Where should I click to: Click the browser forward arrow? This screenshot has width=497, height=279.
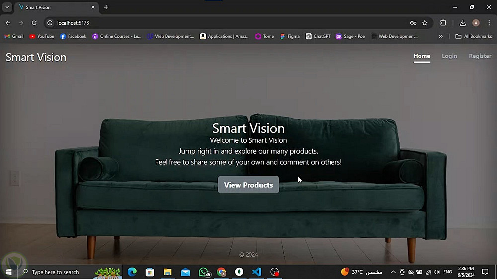point(21,23)
